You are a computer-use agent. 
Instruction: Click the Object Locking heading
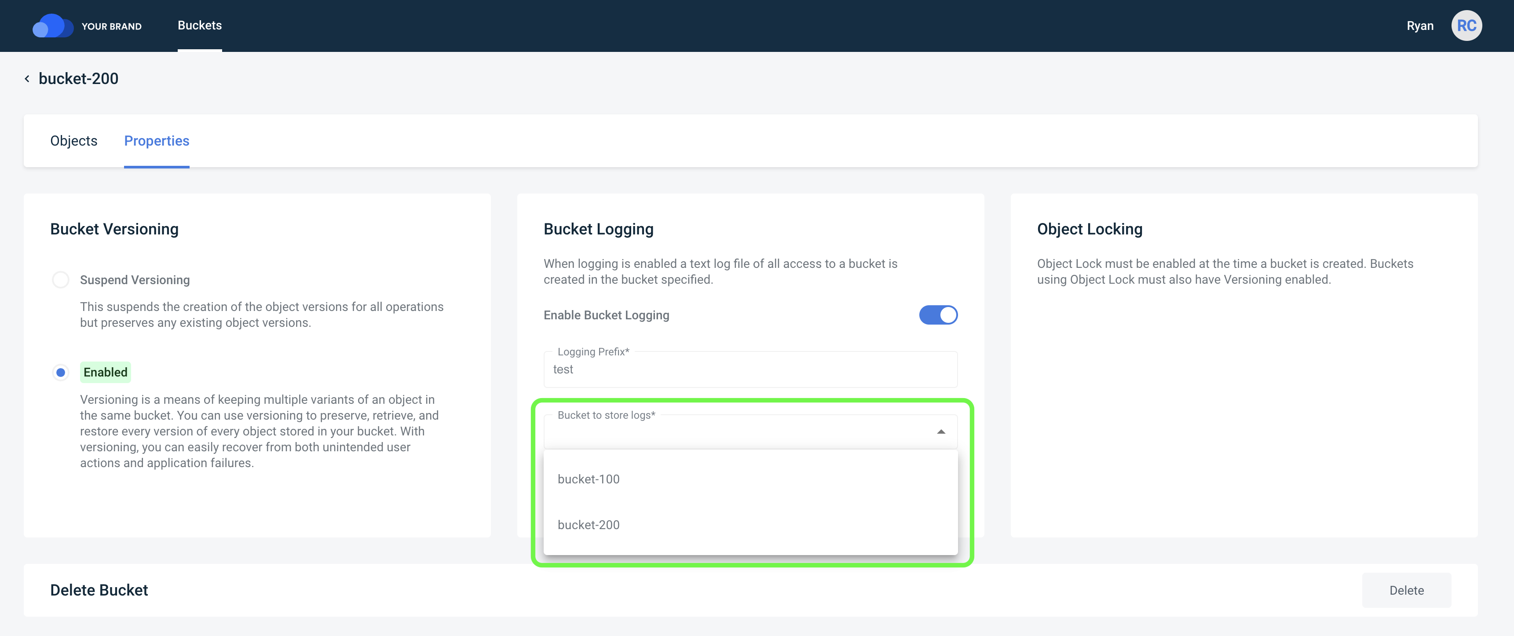(x=1090, y=229)
